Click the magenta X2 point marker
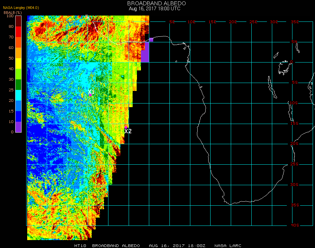Viewport: 315px width, 248px height. [x=126, y=127]
